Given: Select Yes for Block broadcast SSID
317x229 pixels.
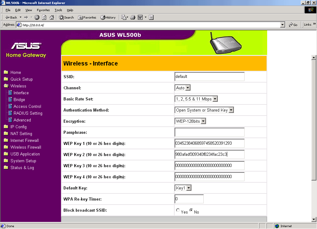Looking at the screenshot, I should 178,210.
